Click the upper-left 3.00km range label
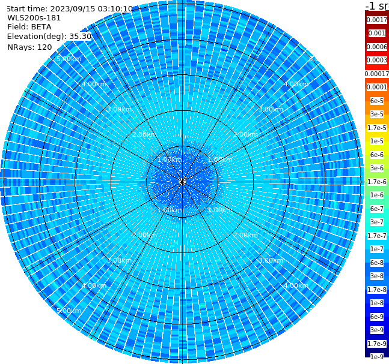Image resolution: width=389 pixels, height=364 pixels. (x=119, y=109)
